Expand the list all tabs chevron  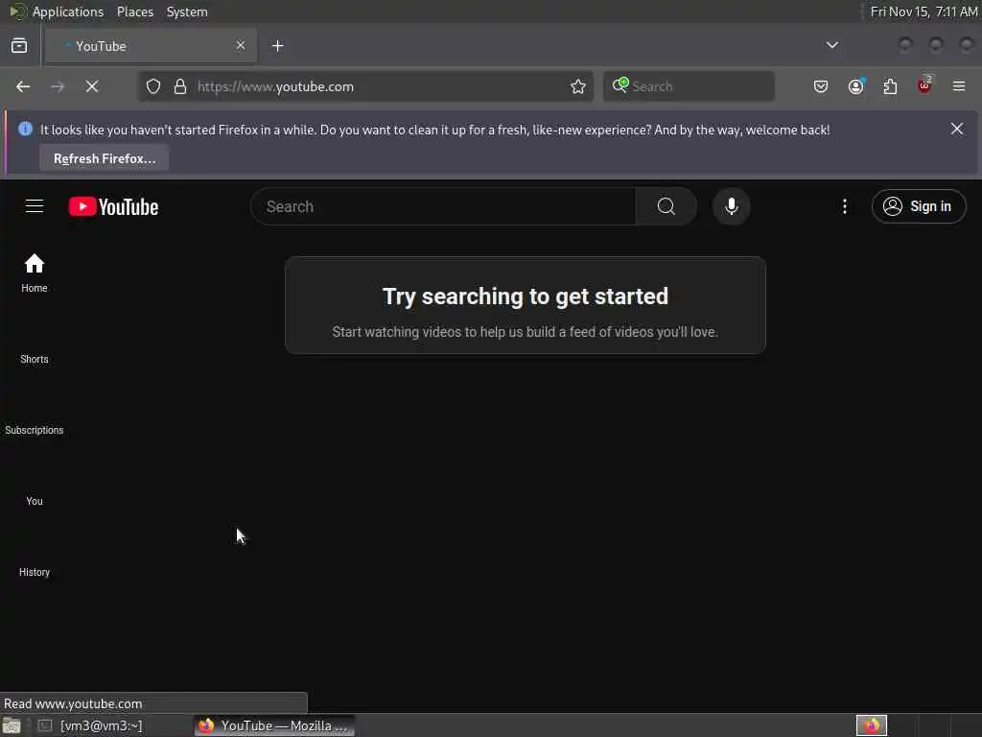[x=832, y=45]
